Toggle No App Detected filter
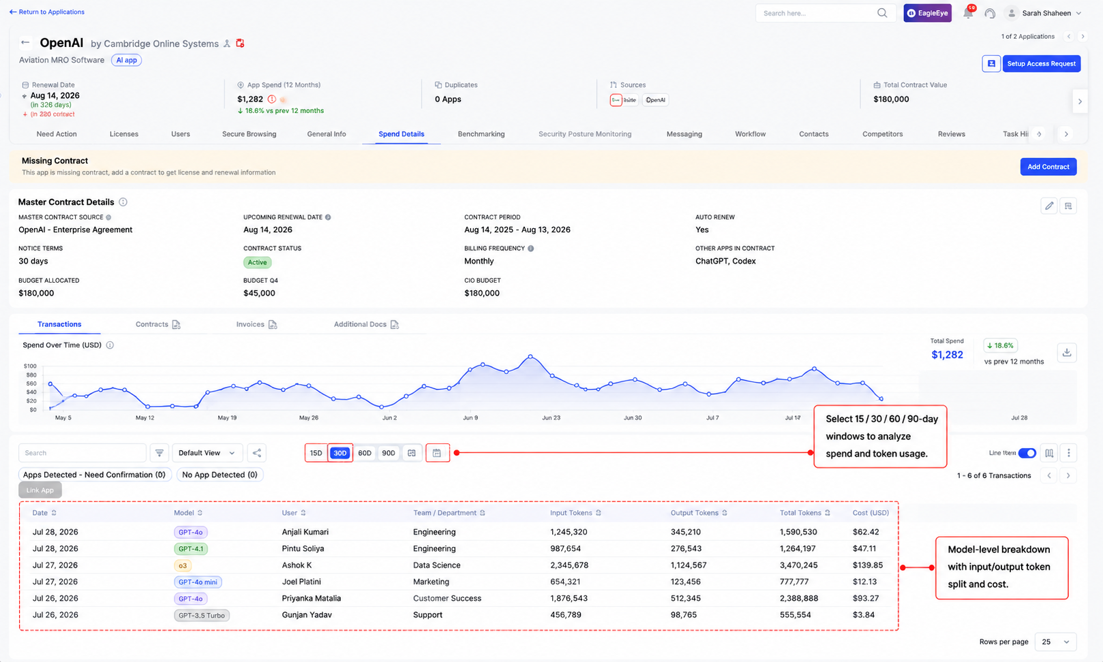The height and width of the screenshot is (662, 1103). (x=220, y=475)
